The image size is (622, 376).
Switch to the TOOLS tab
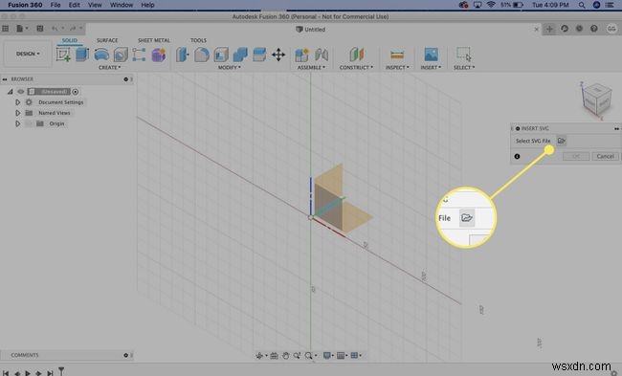point(198,40)
